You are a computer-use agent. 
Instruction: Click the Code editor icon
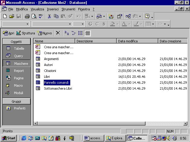(x=111, y=16)
